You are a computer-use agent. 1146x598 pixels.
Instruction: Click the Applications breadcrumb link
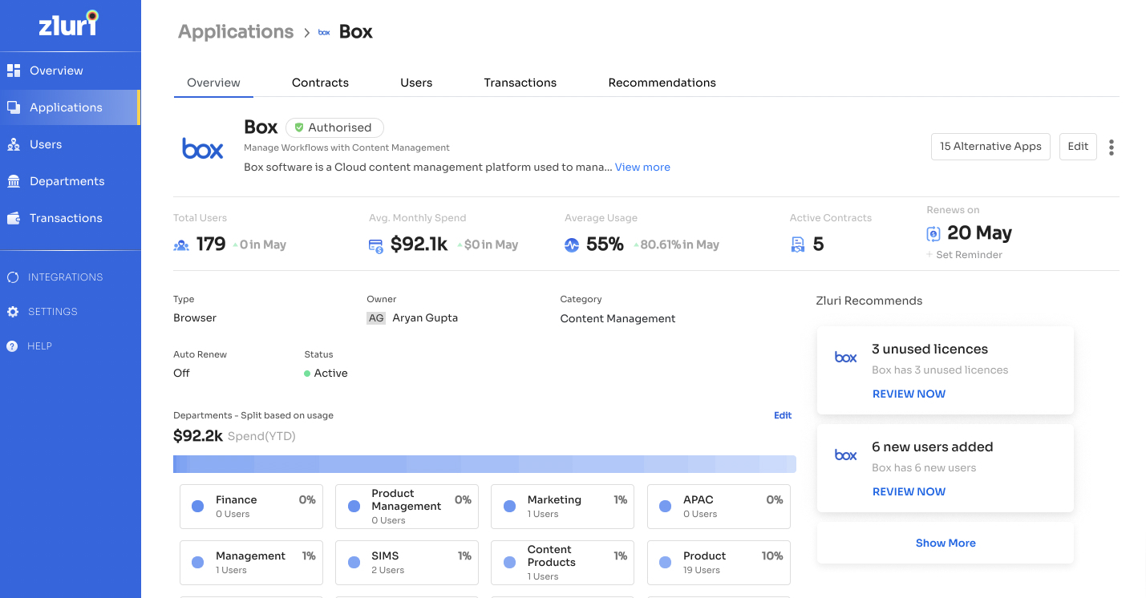coord(236,32)
